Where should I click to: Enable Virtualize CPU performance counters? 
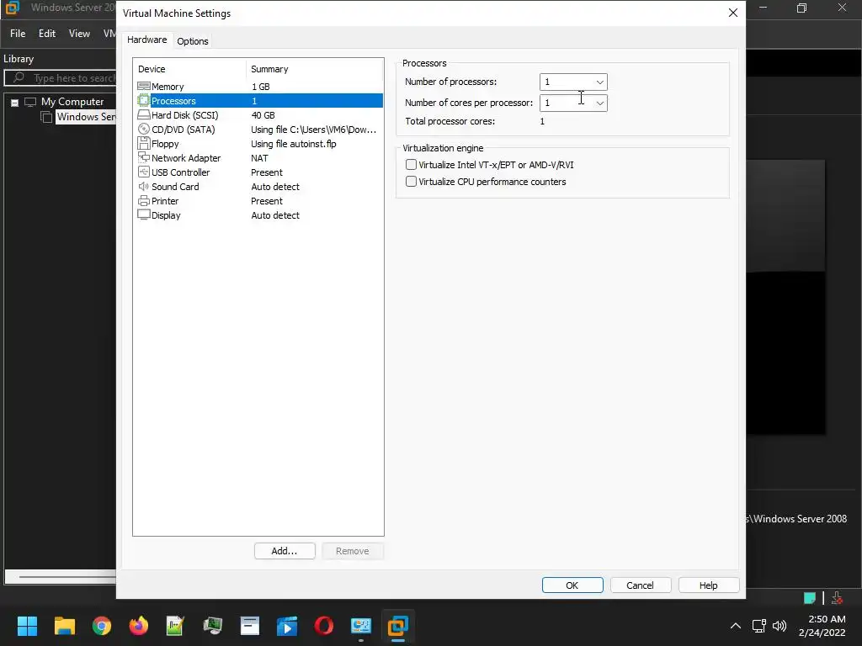pos(411,182)
